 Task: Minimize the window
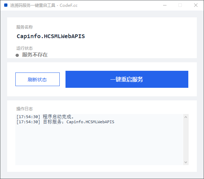[x=165, y=5]
